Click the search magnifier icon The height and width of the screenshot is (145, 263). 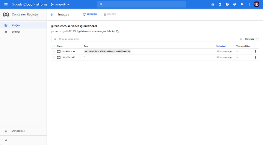101,4
